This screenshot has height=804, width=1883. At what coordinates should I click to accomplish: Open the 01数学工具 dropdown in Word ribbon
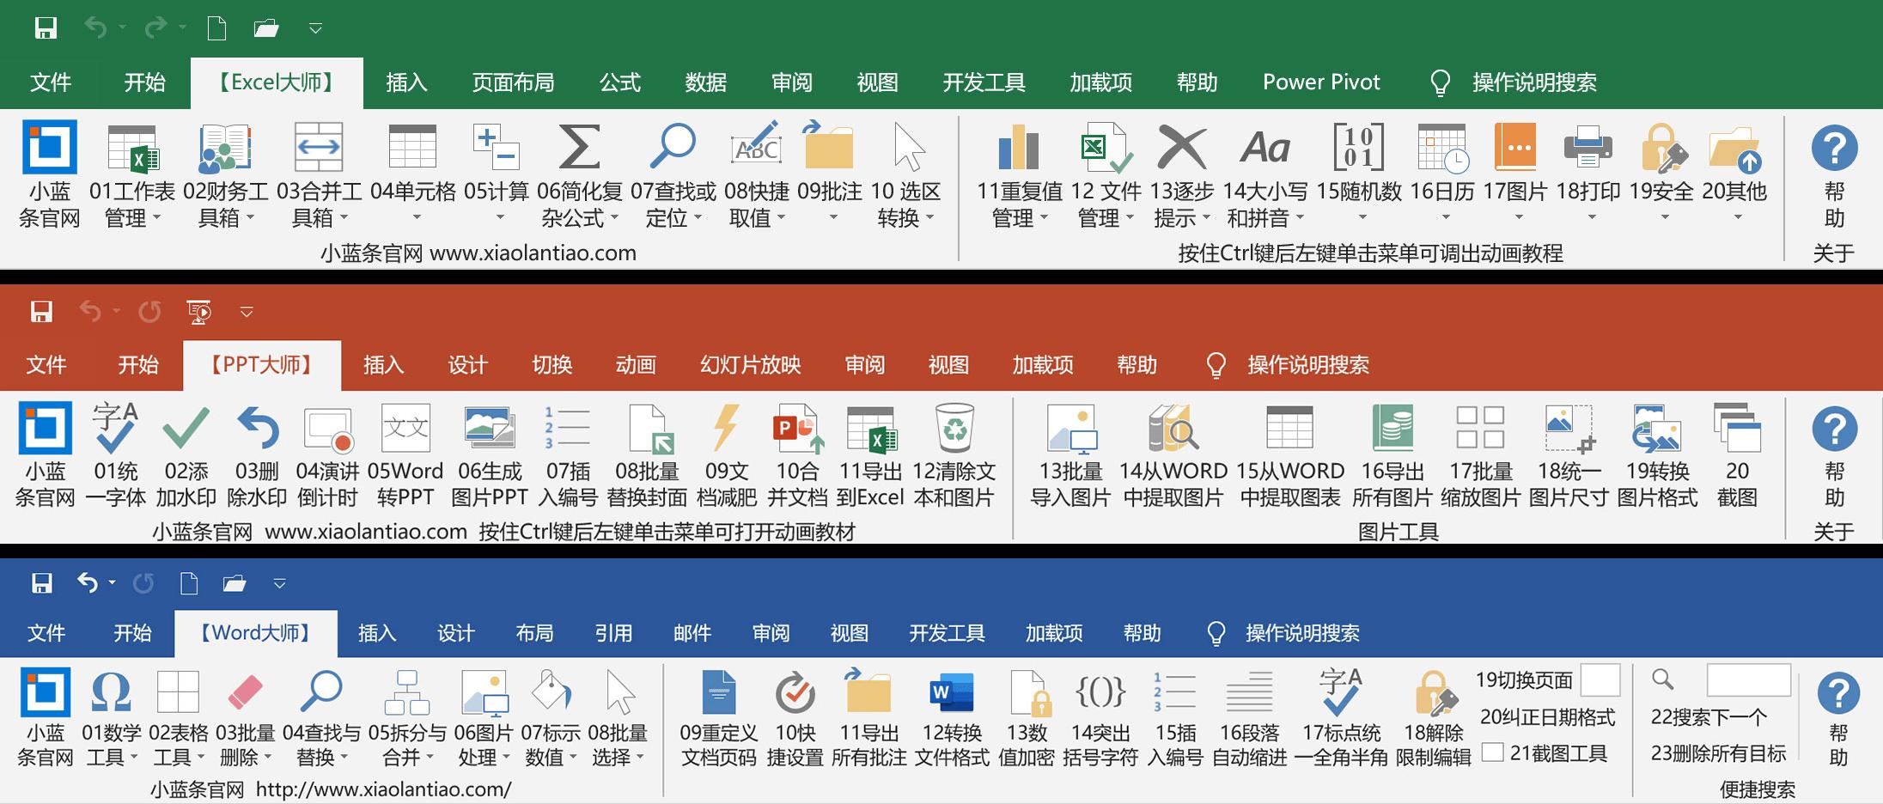tap(134, 757)
